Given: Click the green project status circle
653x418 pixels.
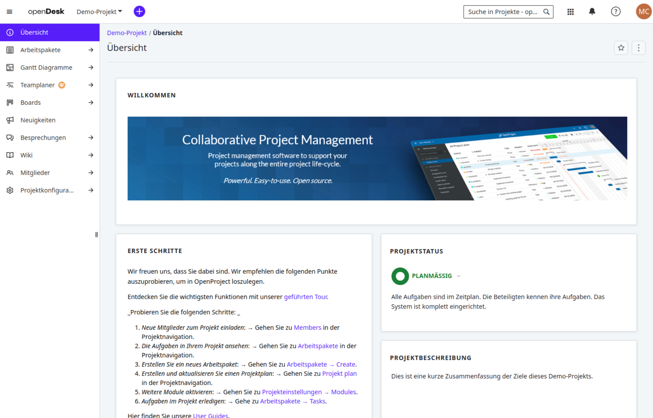Looking at the screenshot, I should click(x=400, y=276).
